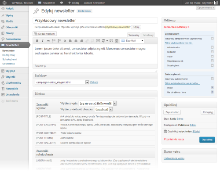Switch to the Wizualny editor tab

(x=134, y=35)
